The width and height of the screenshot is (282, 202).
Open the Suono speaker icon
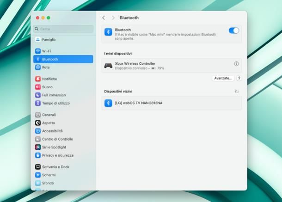click(x=38, y=87)
